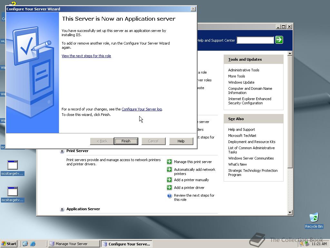Open the Configure Your Server log link
This screenshot has width=330, height=248.
[x=142, y=109]
